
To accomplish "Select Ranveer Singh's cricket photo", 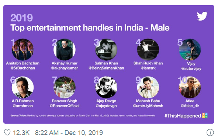I will (x=65, y=87).
